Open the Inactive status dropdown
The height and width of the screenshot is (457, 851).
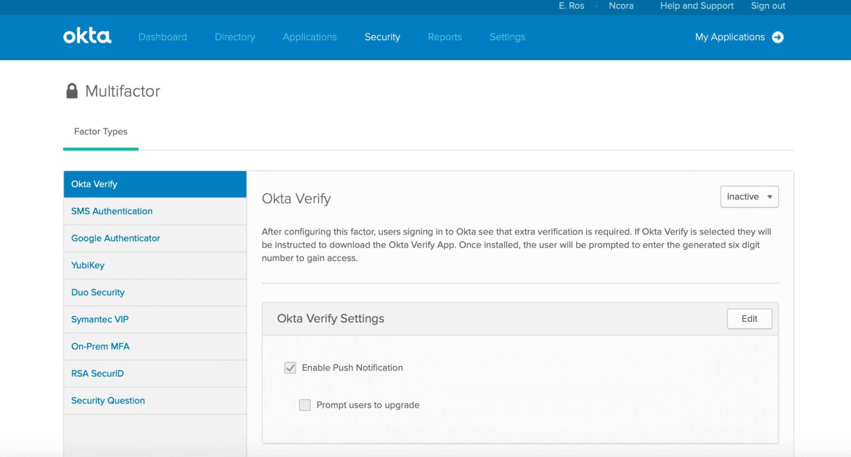point(749,197)
